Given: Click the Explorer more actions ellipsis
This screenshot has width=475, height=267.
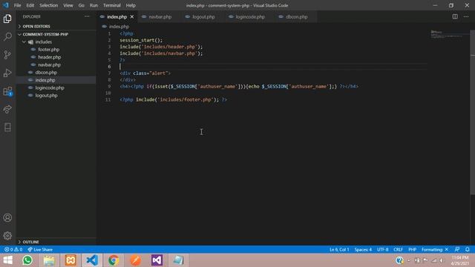Looking at the screenshot, I should pyautogui.click(x=87, y=16).
